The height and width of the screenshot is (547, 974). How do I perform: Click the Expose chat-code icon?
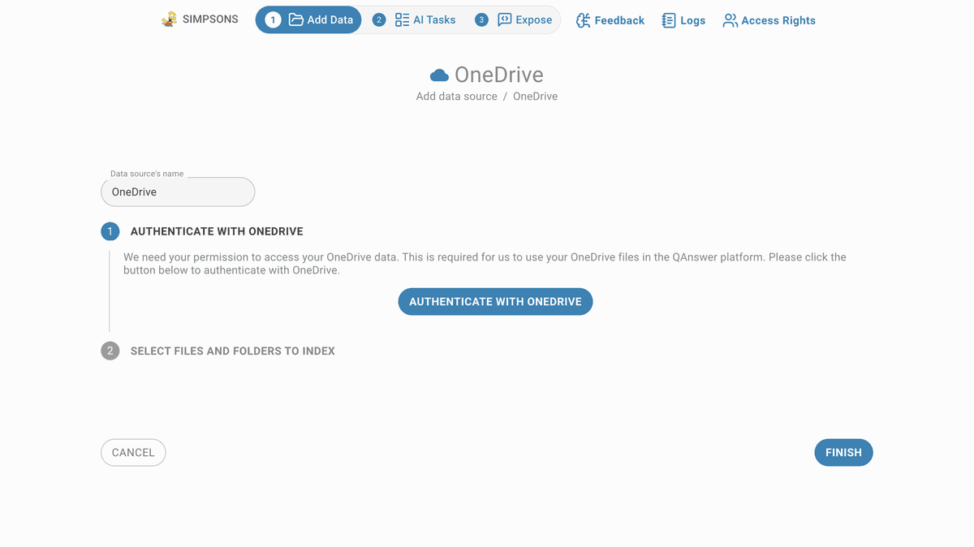point(505,19)
